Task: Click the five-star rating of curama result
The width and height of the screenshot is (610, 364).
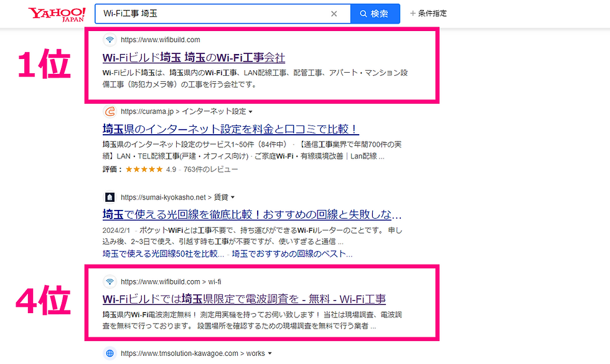Action: (144, 170)
